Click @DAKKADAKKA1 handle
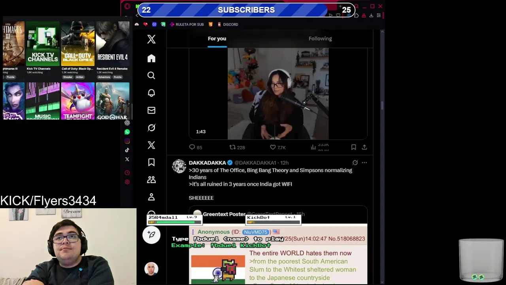506x285 pixels. (x=255, y=163)
